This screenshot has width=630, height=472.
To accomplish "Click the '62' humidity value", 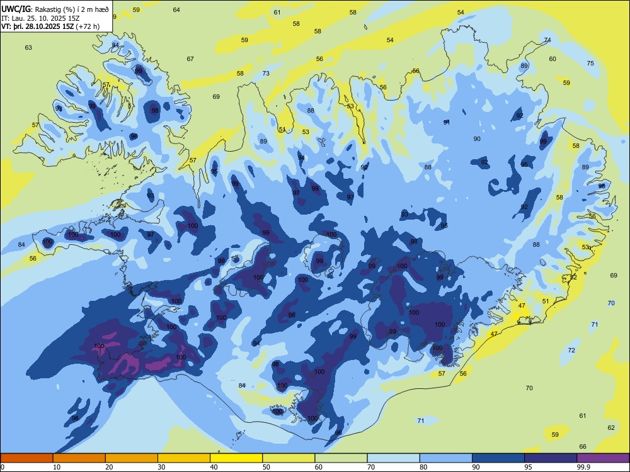I will point(611,427).
